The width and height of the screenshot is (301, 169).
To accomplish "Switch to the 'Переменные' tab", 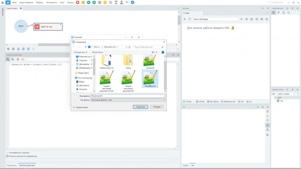I will pos(11,166).
